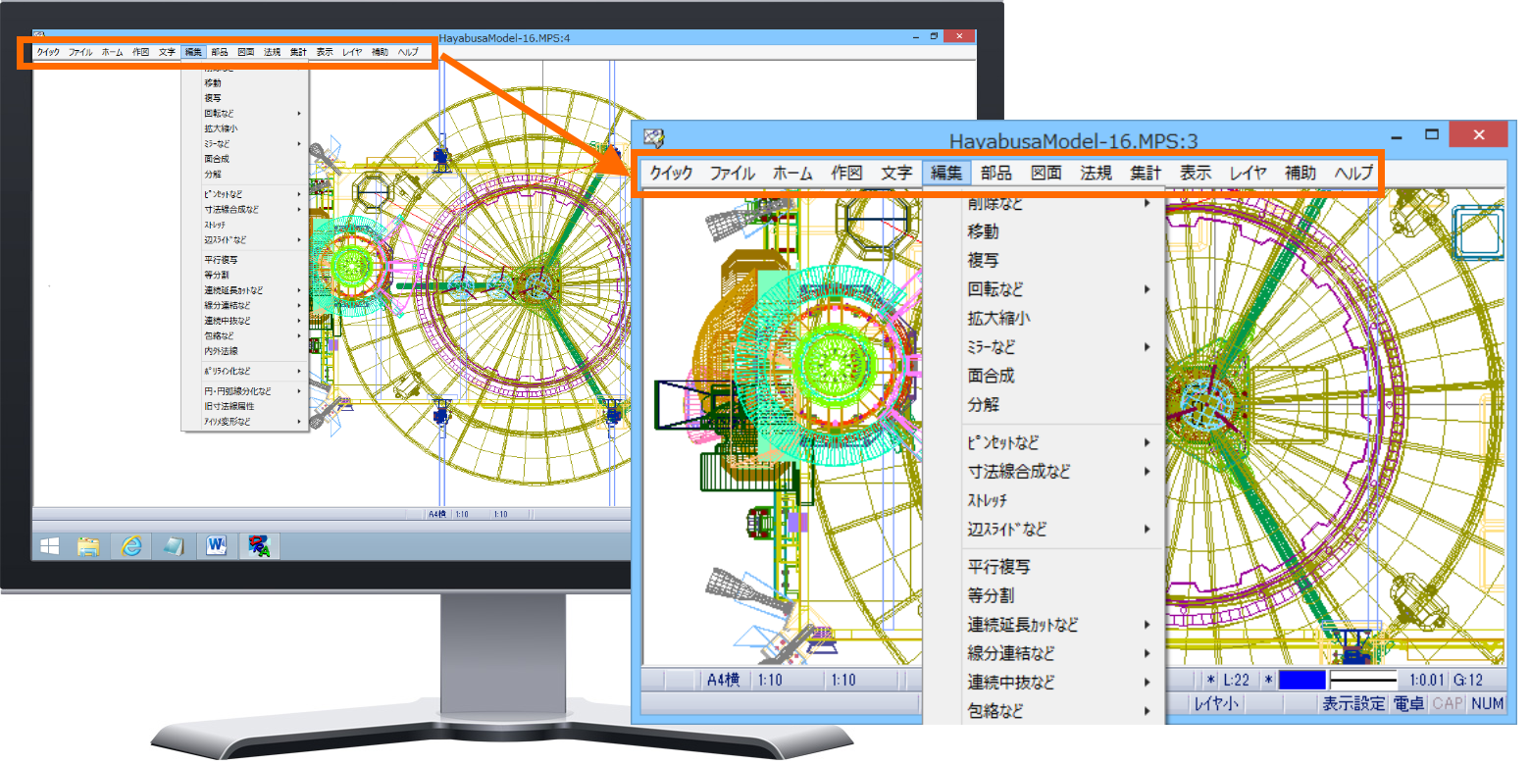Open Microsoft Word from the taskbar
Image resolution: width=1530 pixels, height=765 pixels.
(217, 546)
